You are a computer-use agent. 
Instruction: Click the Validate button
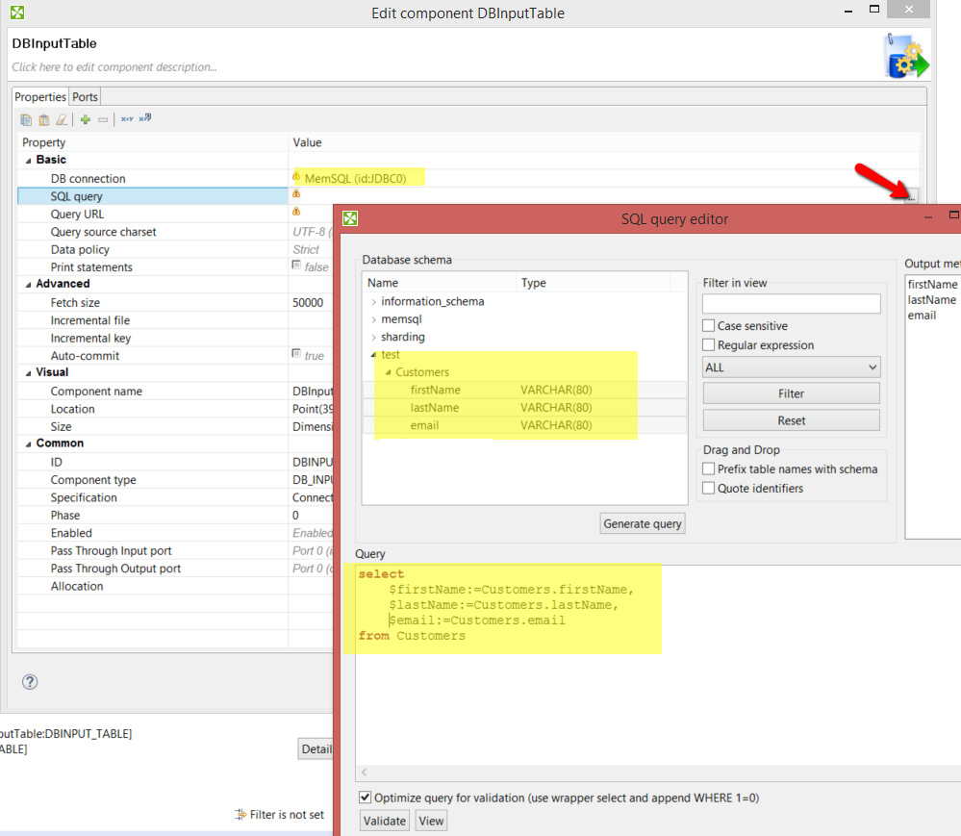coord(384,820)
